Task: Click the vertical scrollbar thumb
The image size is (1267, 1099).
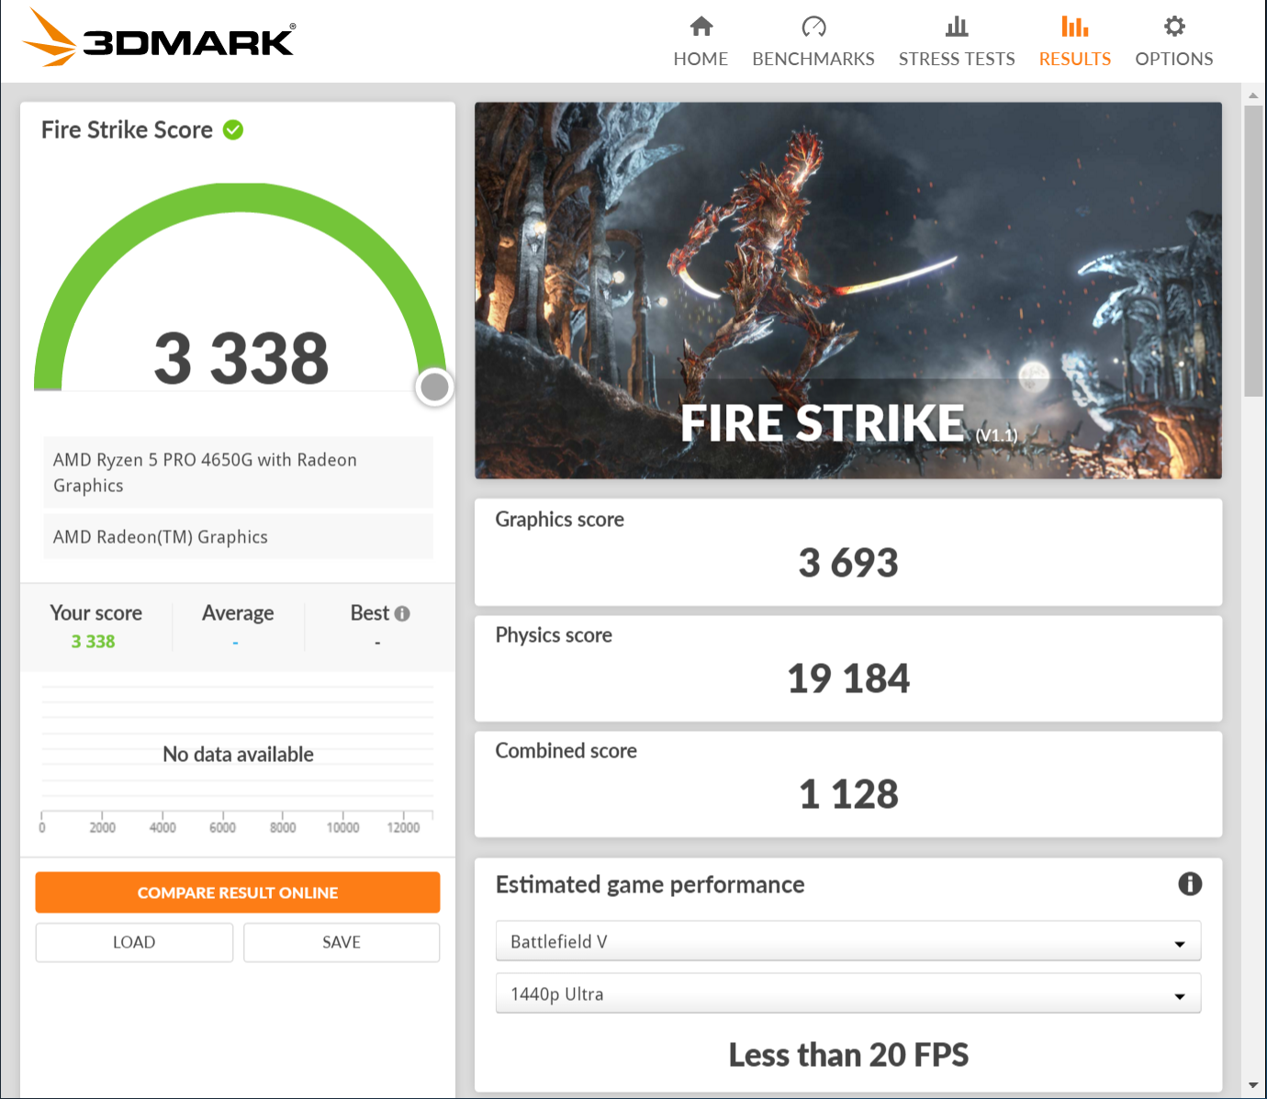Action: 1253,251
